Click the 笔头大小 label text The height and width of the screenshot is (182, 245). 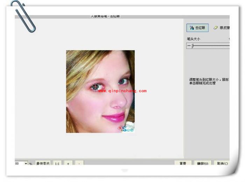coord(194,39)
